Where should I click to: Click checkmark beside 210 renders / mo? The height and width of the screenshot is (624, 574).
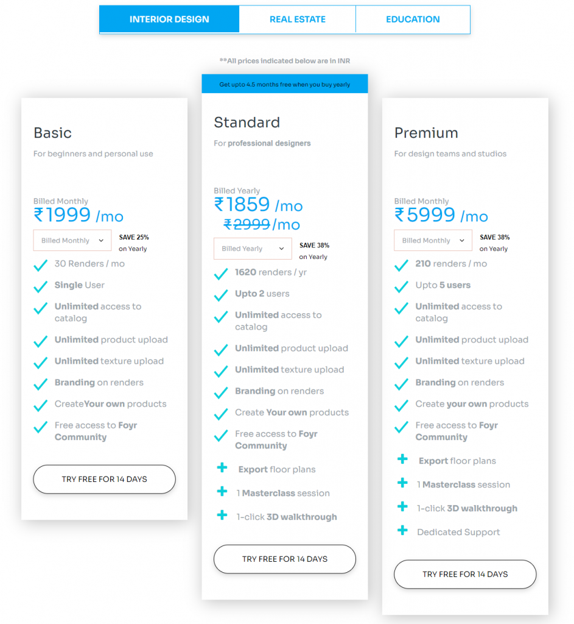[402, 265]
